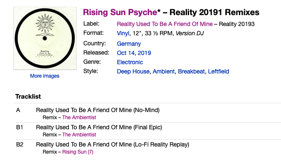The width and height of the screenshot is (281, 162).
Task: Open the Germany country link
Action: coord(129,44)
